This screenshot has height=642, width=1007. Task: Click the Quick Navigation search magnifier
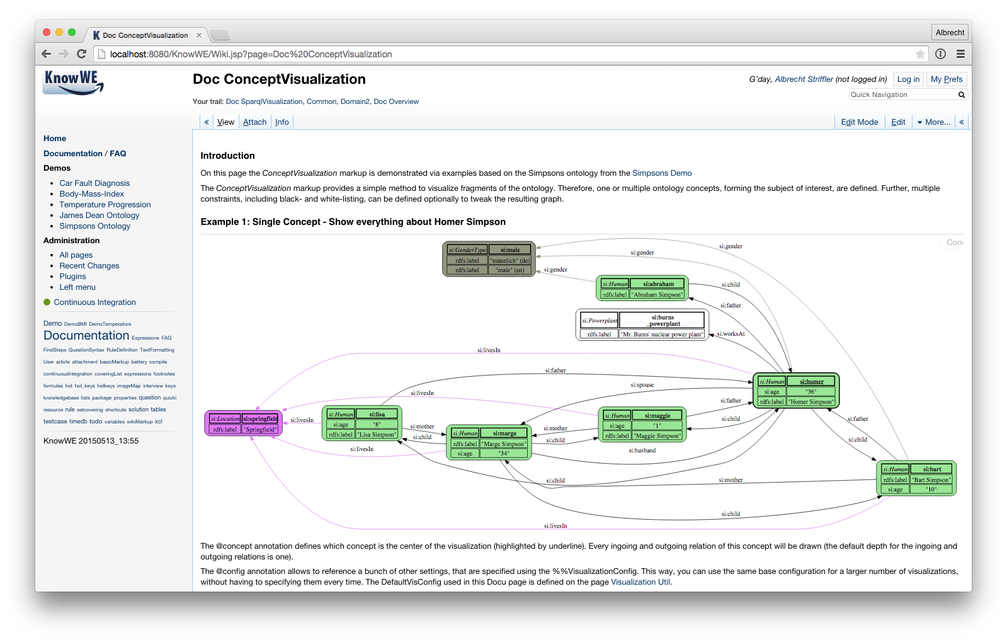click(x=962, y=95)
